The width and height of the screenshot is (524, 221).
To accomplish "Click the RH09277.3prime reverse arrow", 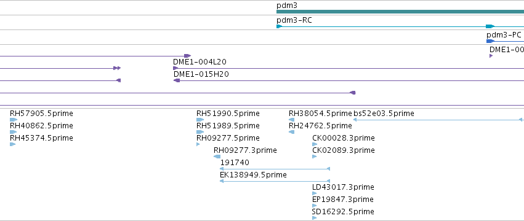I will 217,157.
